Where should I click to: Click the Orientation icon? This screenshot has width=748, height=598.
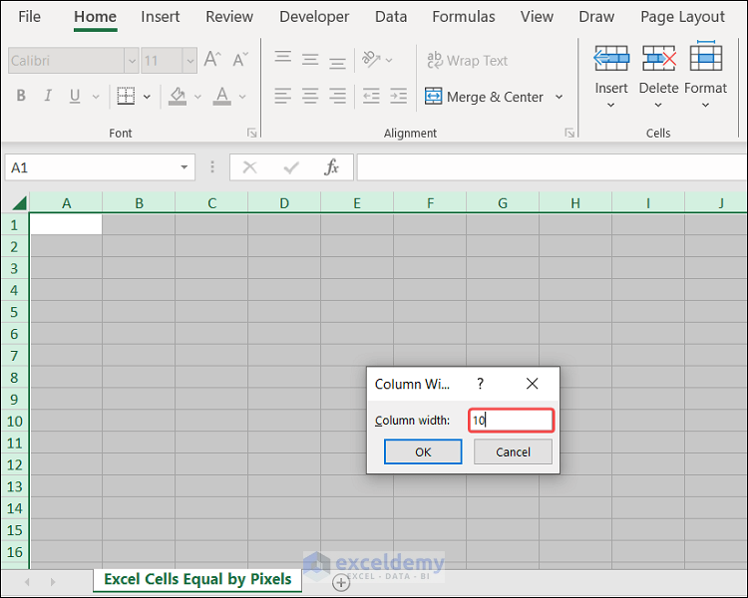(x=371, y=60)
